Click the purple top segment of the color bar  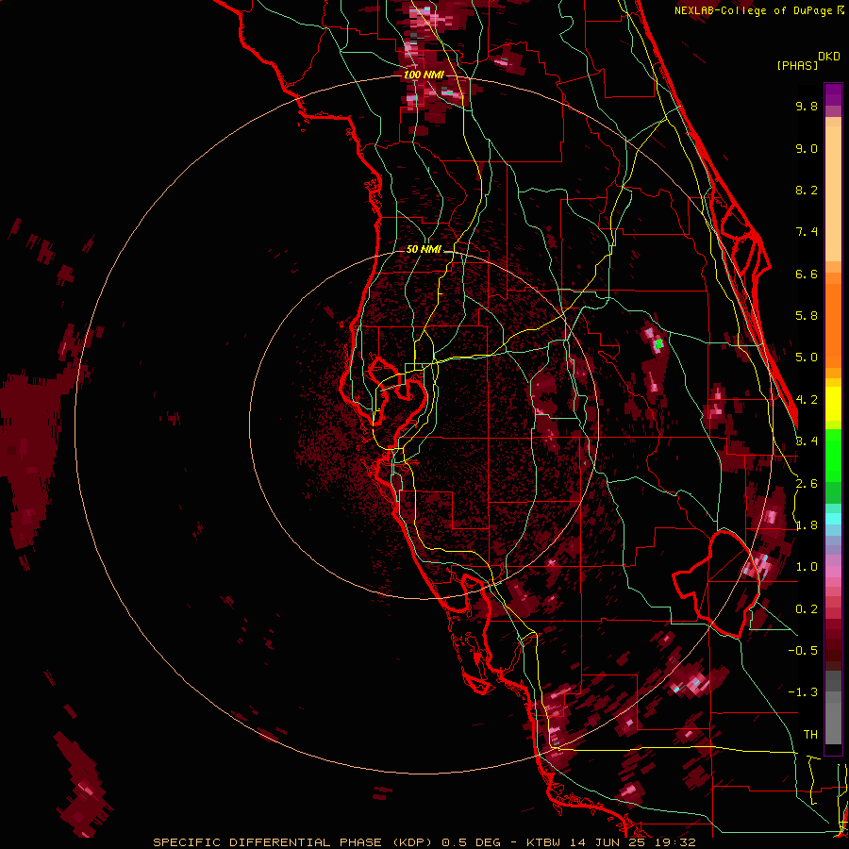(x=833, y=94)
